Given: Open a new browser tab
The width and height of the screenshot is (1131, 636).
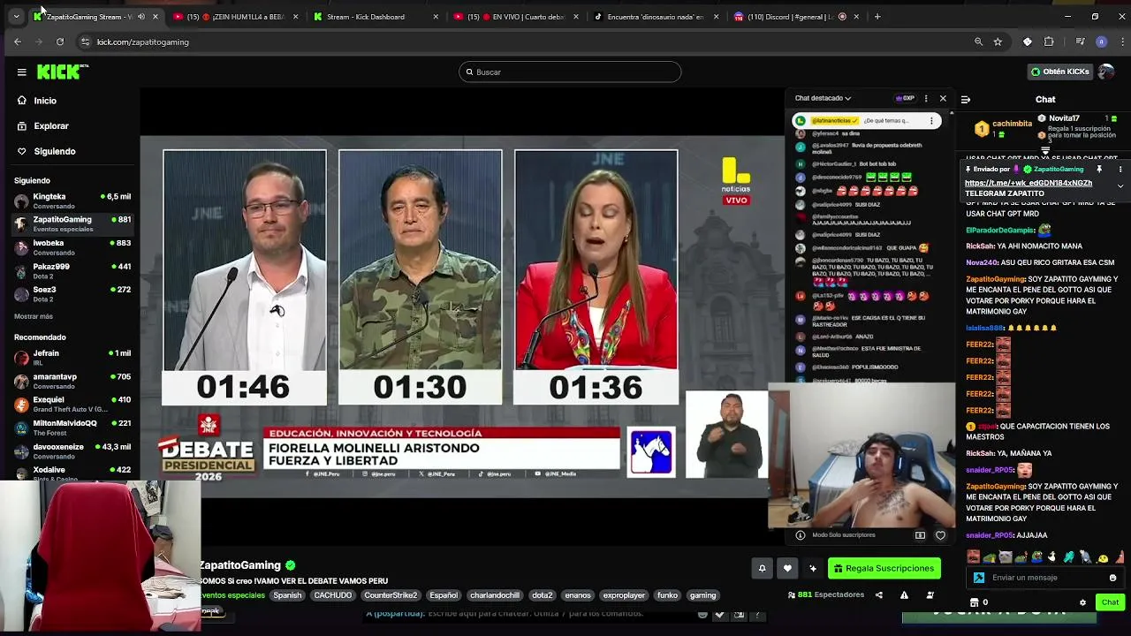Looking at the screenshot, I should (877, 17).
